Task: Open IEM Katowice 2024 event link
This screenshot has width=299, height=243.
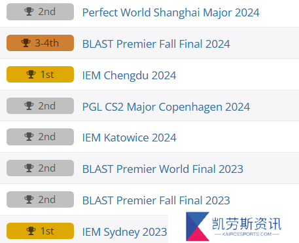Action: 129,138
